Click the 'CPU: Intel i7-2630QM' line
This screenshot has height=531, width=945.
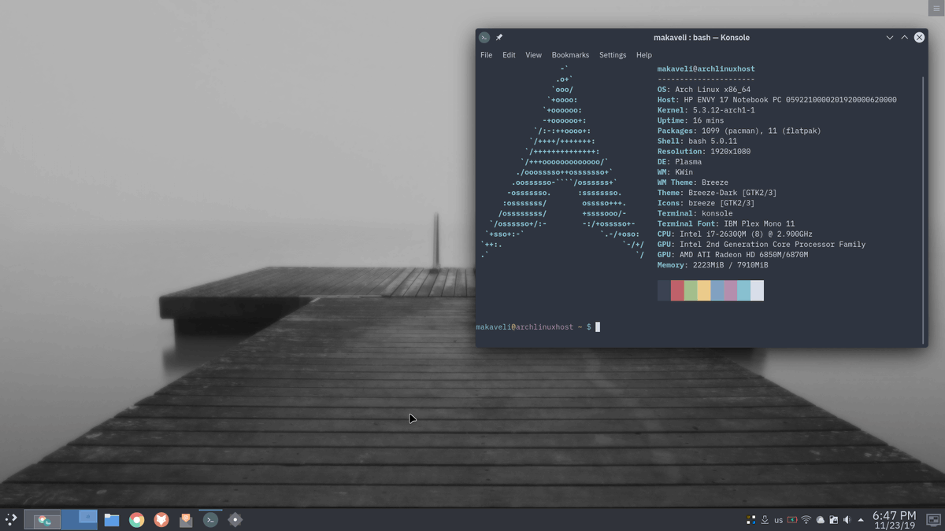(735, 234)
